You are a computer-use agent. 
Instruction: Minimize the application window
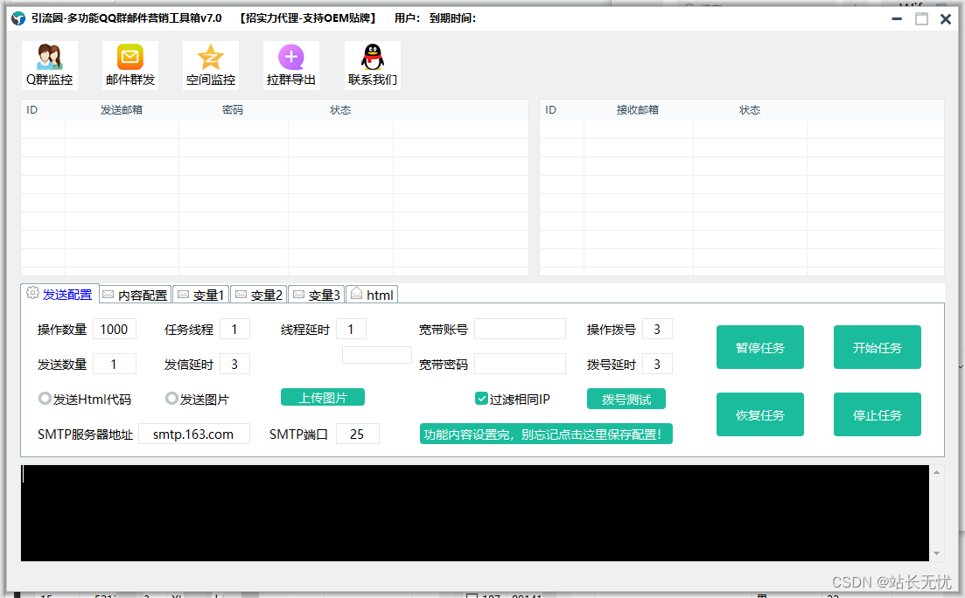897,19
